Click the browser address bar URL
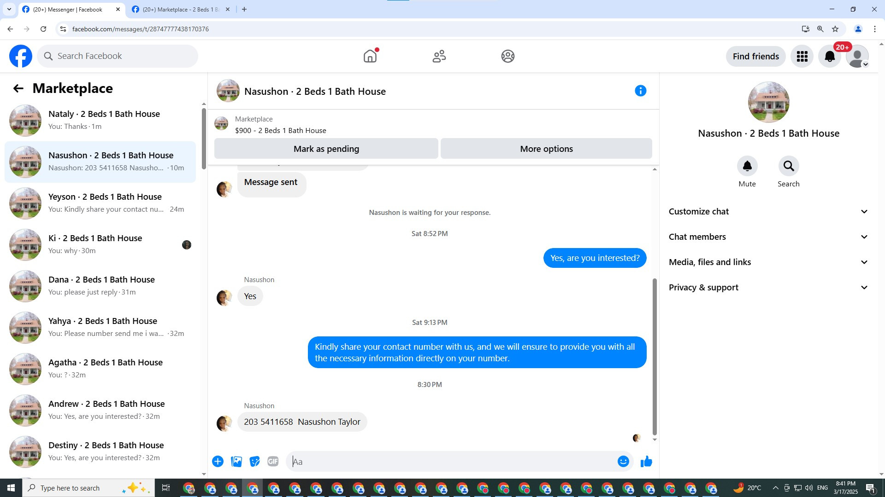This screenshot has height=497, width=885. click(x=140, y=29)
